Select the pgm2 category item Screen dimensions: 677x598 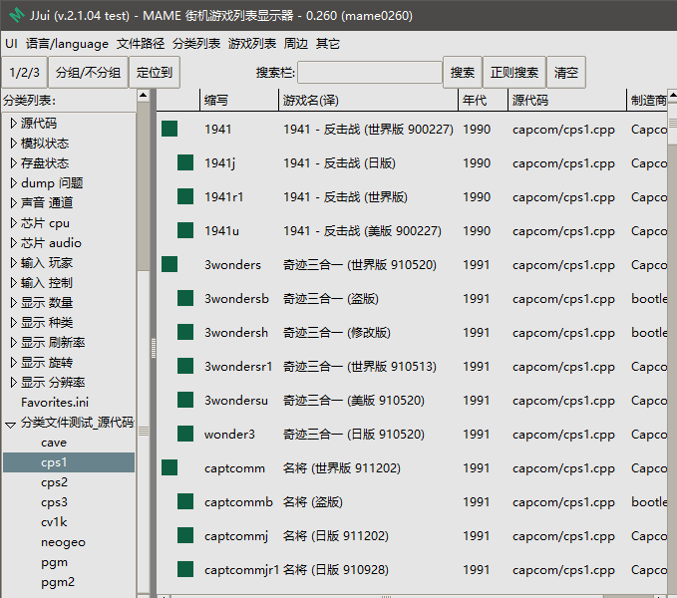click(58, 582)
